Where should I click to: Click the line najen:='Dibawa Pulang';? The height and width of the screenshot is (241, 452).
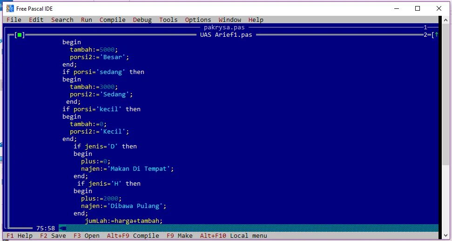click(x=124, y=206)
